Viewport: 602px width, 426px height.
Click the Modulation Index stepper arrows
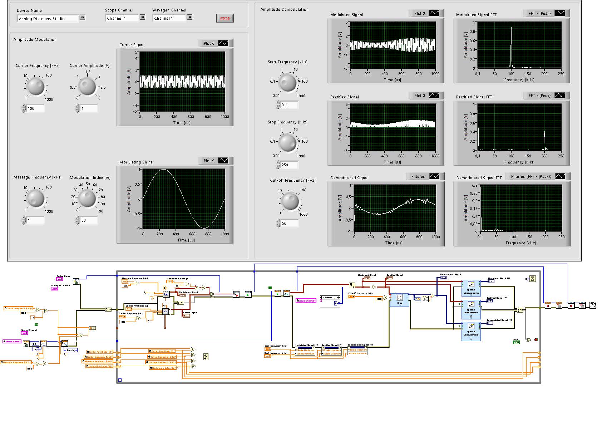point(78,220)
